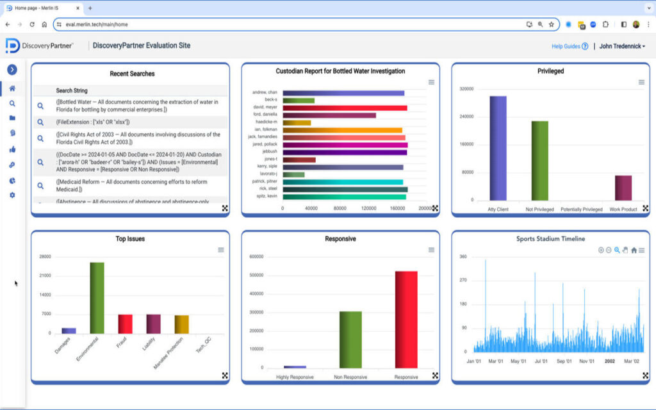Viewport: 656px width, 410px height.
Task: Click the thumbs-up icon in the sidebar
Action: pyautogui.click(x=12, y=149)
